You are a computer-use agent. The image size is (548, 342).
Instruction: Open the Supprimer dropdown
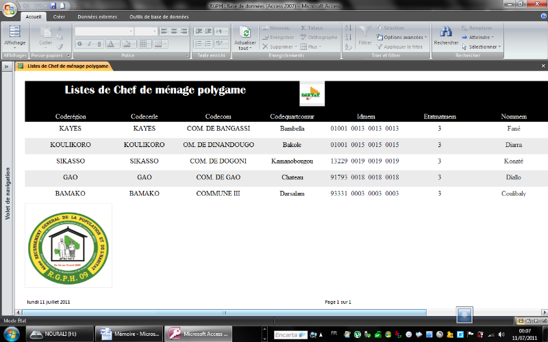[x=279, y=47]
